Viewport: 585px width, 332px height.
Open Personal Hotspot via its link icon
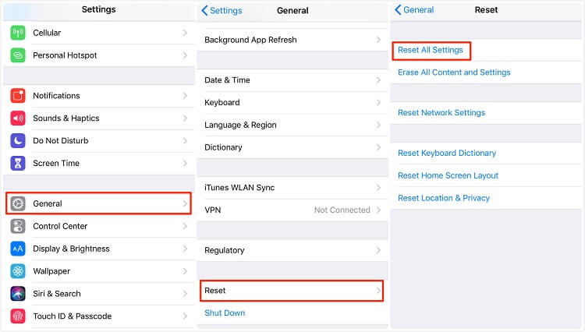pyautogui.click(x=18, y=55)
